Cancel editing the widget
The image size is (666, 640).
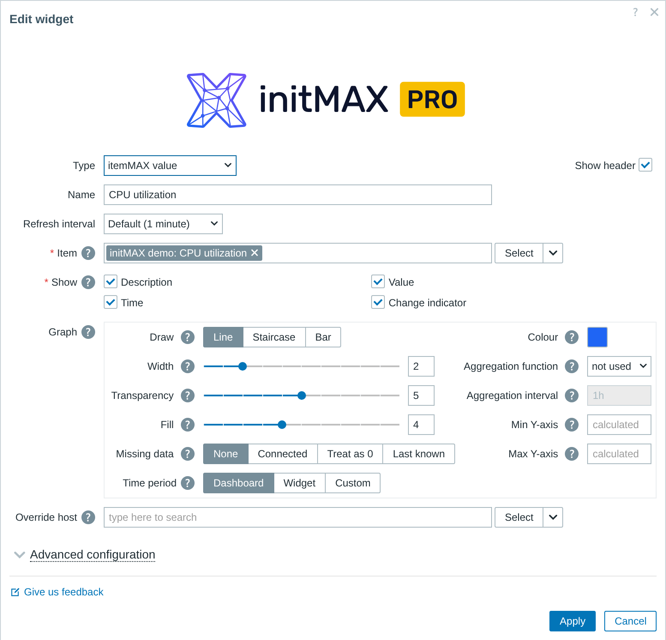[630, 621]
